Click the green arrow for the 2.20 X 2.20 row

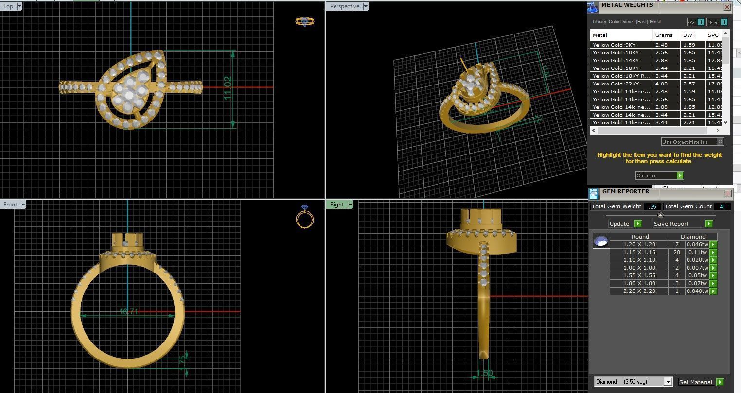pos(713,291)
